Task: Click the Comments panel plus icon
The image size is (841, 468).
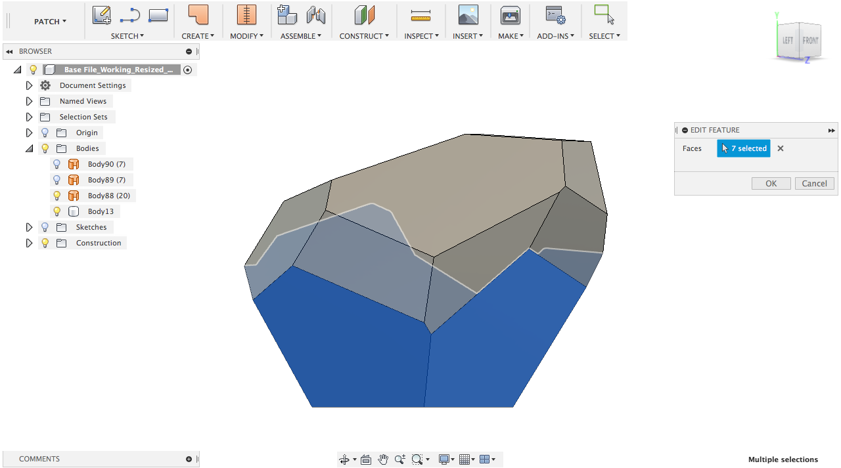Action: point(189,459)
